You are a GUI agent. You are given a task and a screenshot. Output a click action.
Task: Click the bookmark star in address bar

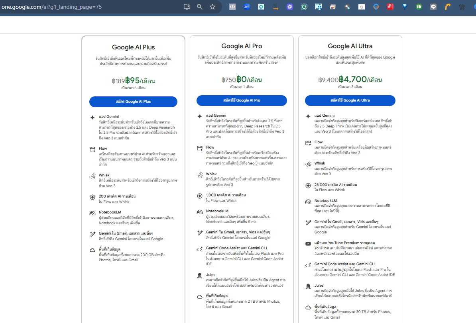coord(212,7)
